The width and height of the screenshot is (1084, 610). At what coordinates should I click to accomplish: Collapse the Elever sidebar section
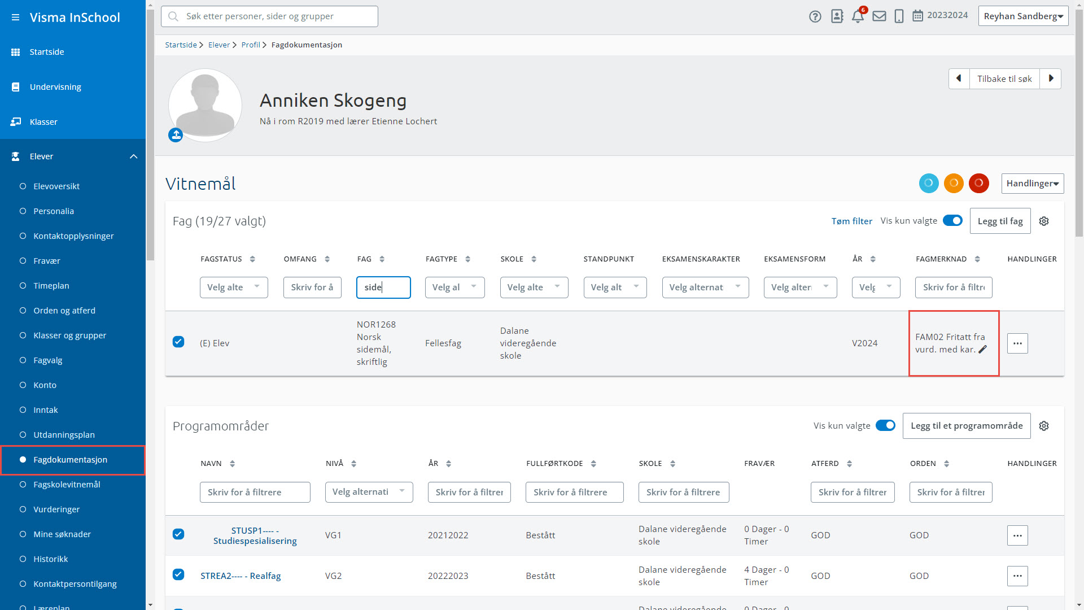[x=133, y=156]
